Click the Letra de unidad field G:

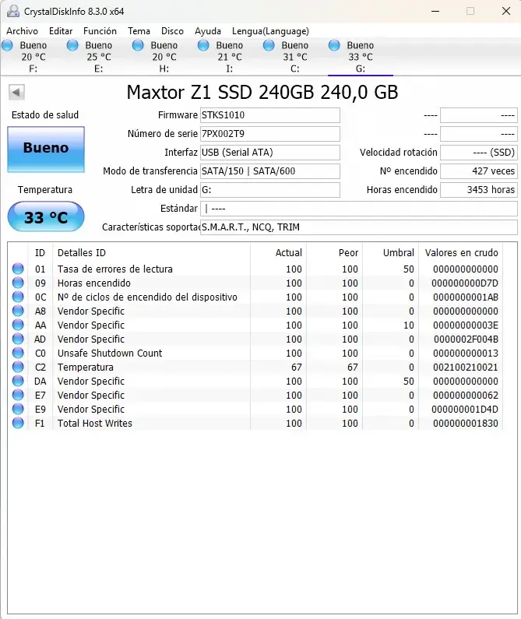(270, 190)
